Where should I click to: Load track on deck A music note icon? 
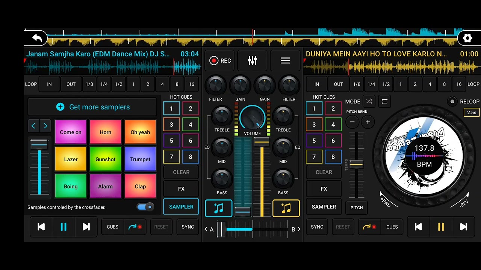click(219, 208)
